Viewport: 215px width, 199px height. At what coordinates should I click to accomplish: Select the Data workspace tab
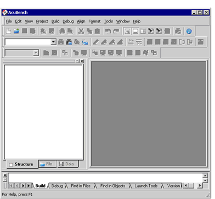[67, 164]
